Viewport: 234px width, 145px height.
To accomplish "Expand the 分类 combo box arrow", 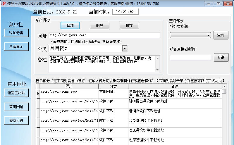I will tap(125, 49).
